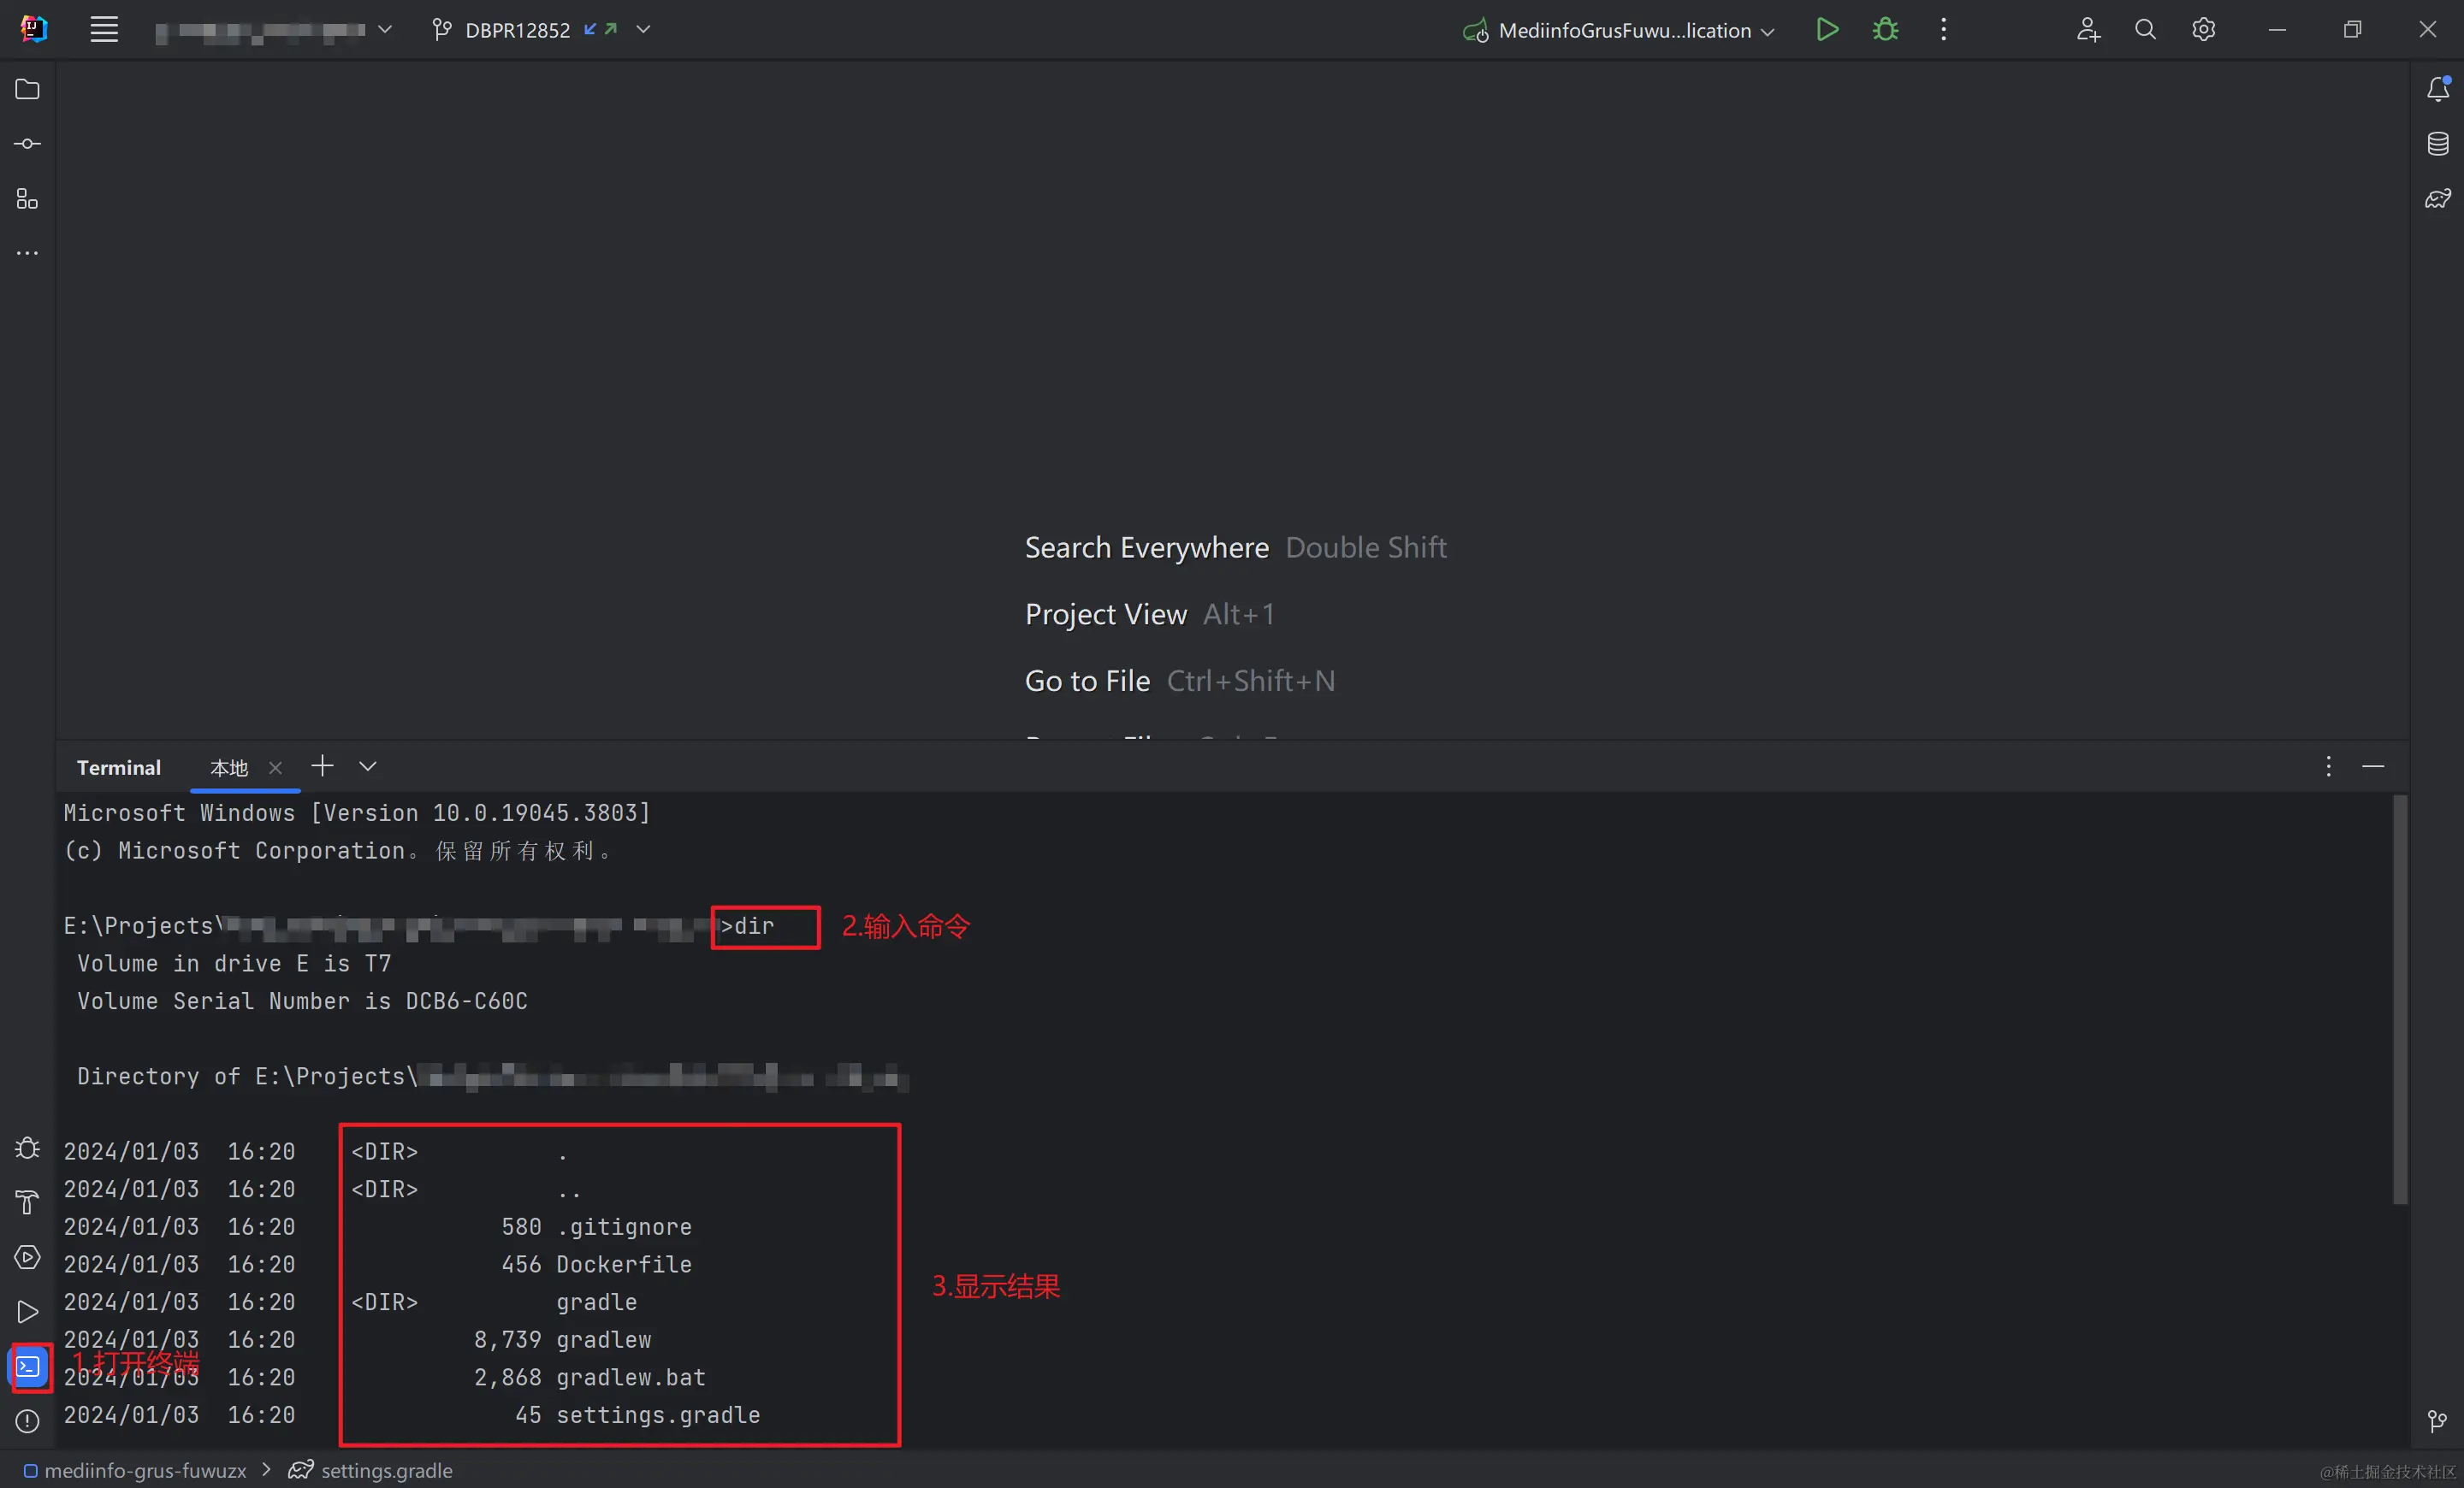Open the Commit tool window icon
This screenshot has width=2464, height=1488.
(x=27, y=144)
